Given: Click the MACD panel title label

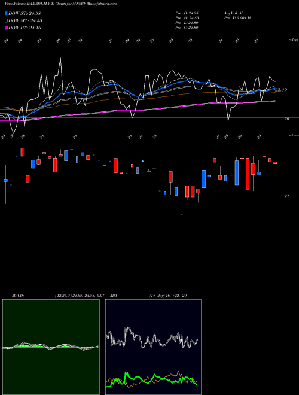Looking at the screenshot, I should [17, 296].
